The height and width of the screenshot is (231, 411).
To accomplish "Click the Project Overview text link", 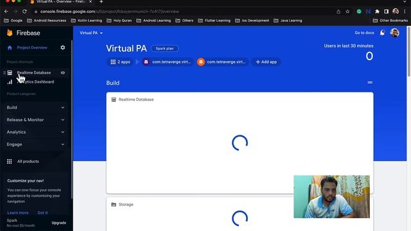I will 32,47.
